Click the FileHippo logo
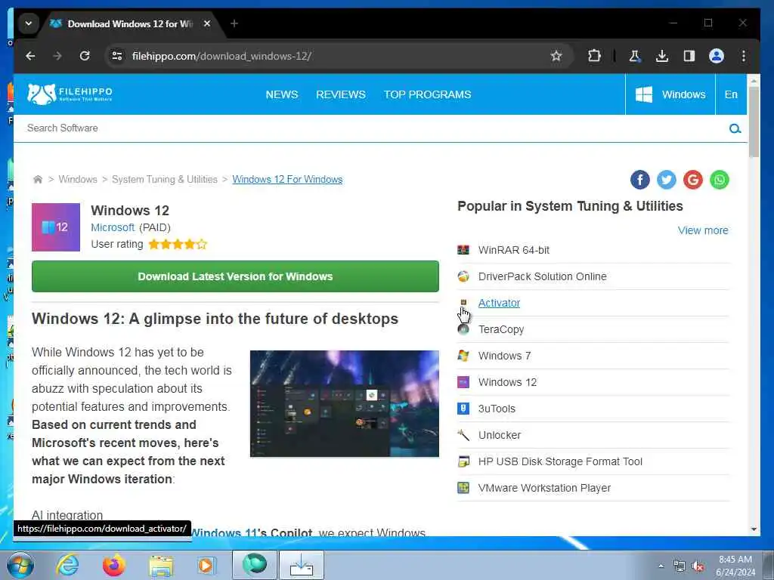Image resolution: width=774 pixels, height=580 pixels. click(70, 94)
